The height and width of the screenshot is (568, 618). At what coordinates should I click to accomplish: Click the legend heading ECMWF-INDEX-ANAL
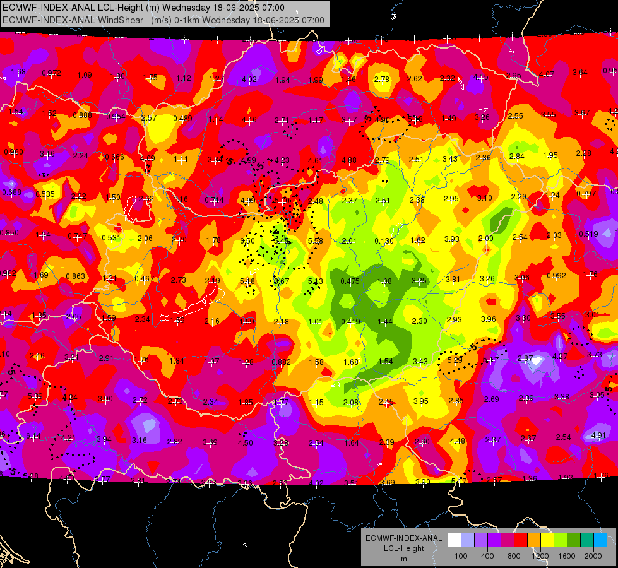[403, 538]
